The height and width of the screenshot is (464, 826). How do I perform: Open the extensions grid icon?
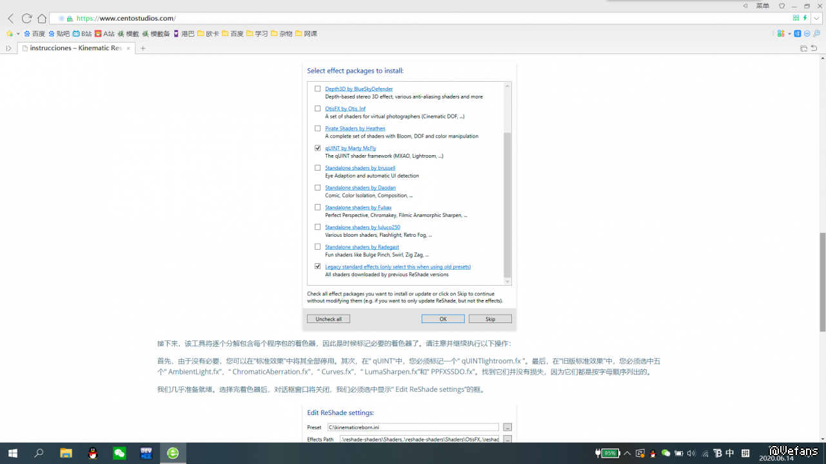click(x=781, y=33)
